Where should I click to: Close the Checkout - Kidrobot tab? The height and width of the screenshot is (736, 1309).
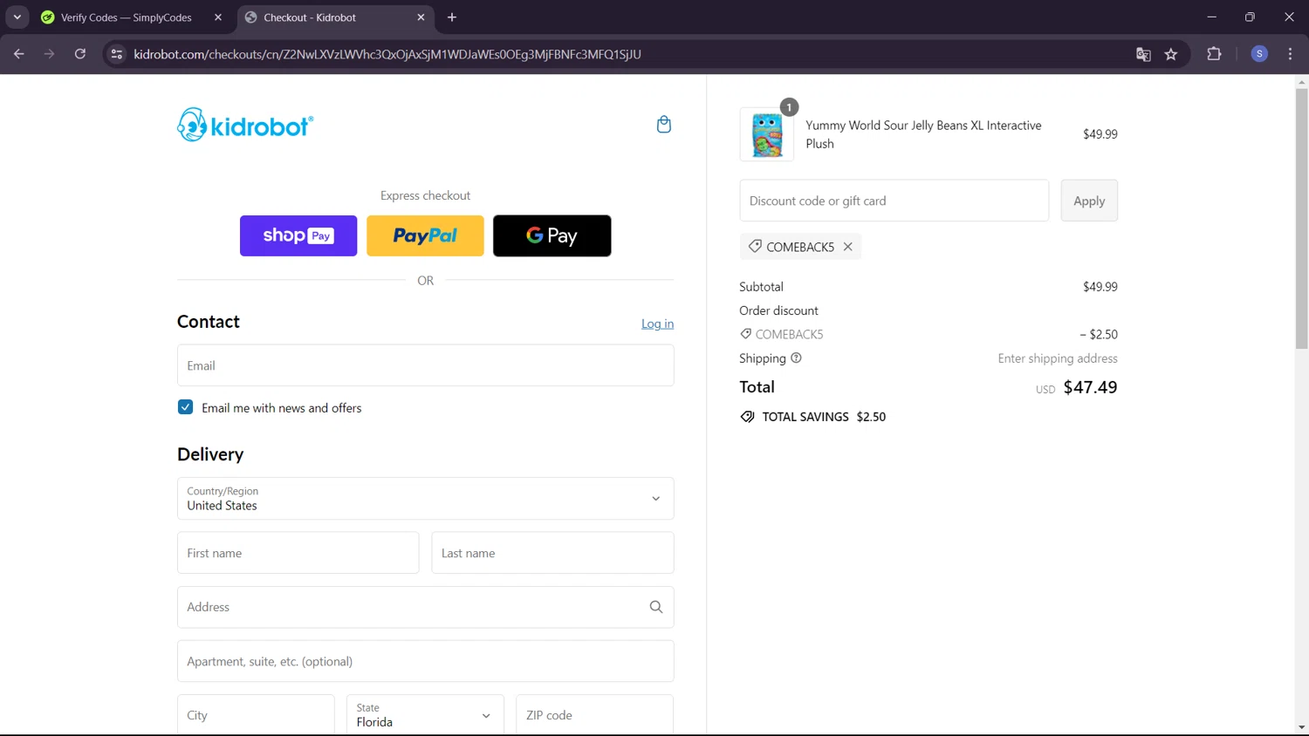coord(421,17)
